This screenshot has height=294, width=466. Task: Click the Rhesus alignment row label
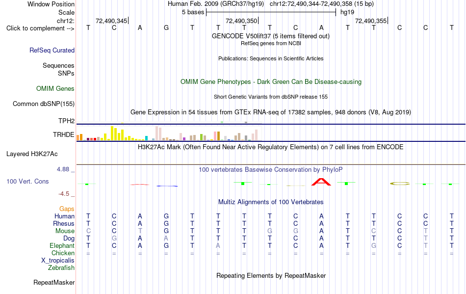point(64,223)
